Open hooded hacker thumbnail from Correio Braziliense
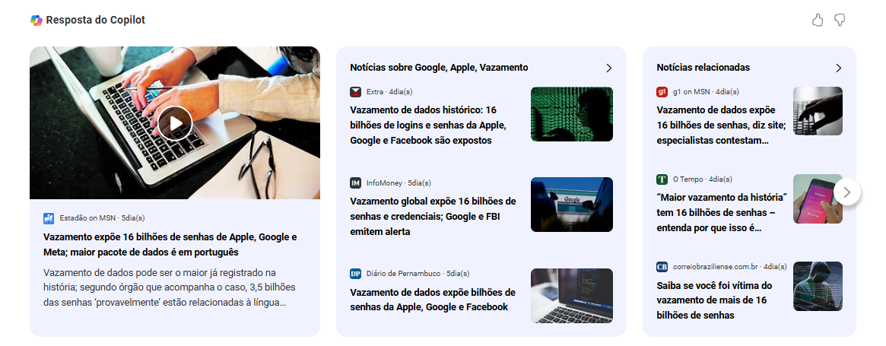The image size is (886, 346). click(x=818, y=286)
